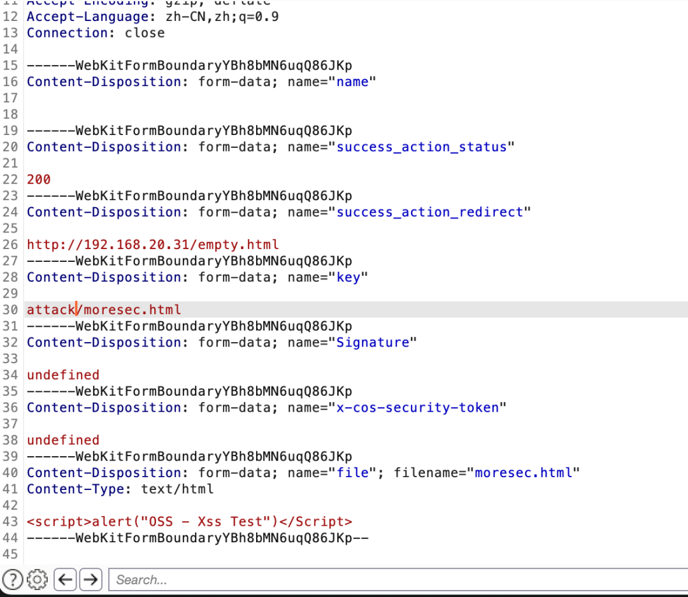This screenshot has height=597, width=688.
Task: Select 'Content-Type: text/html' line
Action: pyautogui.click(x=120, y=489)
